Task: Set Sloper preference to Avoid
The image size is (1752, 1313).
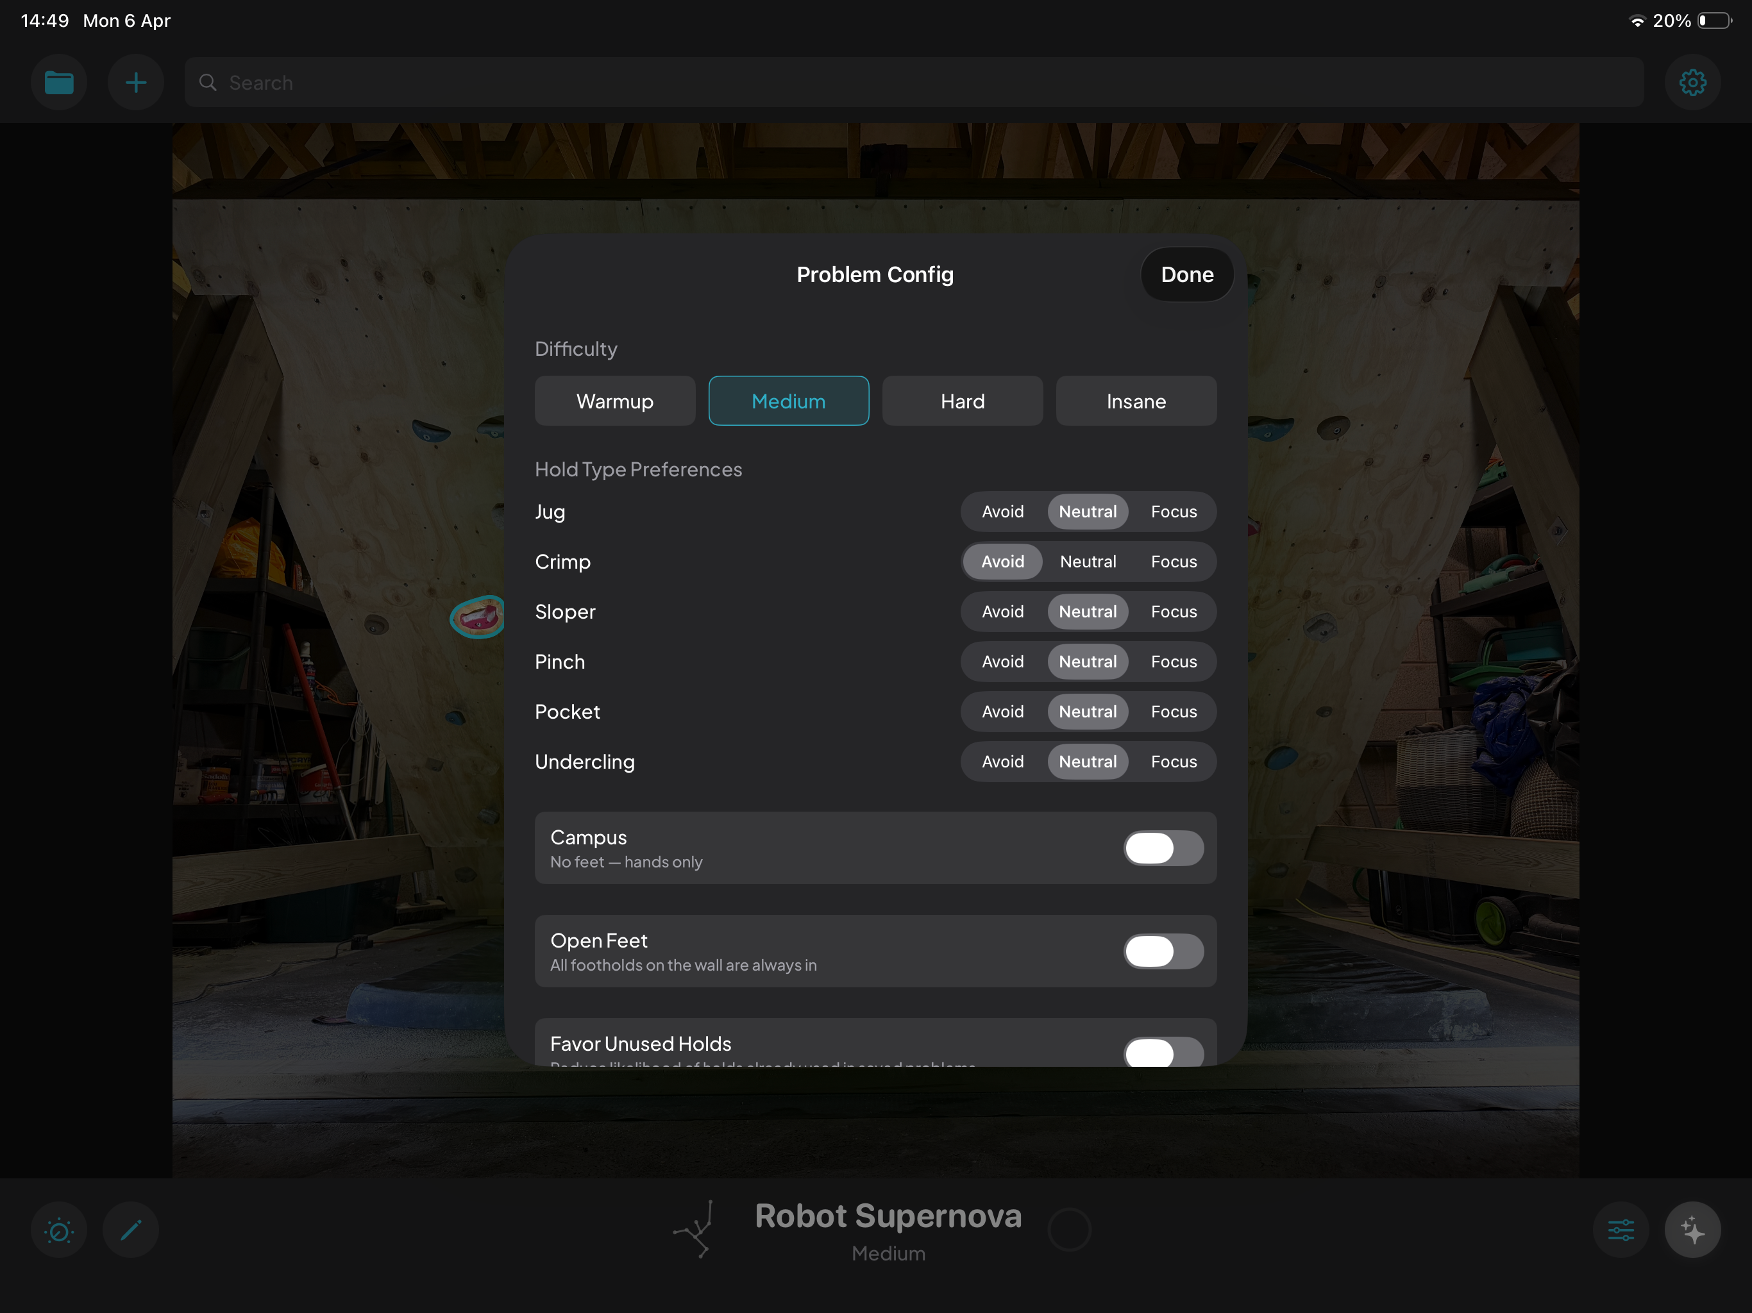Action: (1003, 612)
